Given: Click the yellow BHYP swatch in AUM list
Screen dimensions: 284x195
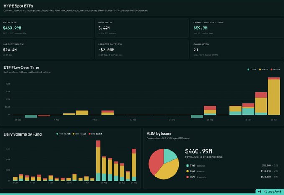Looking at the screenshot, I should [188, 171].
